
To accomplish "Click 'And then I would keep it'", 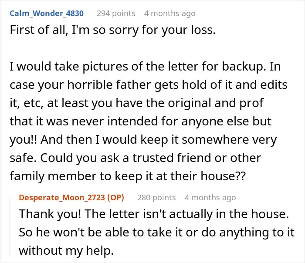I will pyautogui.click(x=109, y=140).
